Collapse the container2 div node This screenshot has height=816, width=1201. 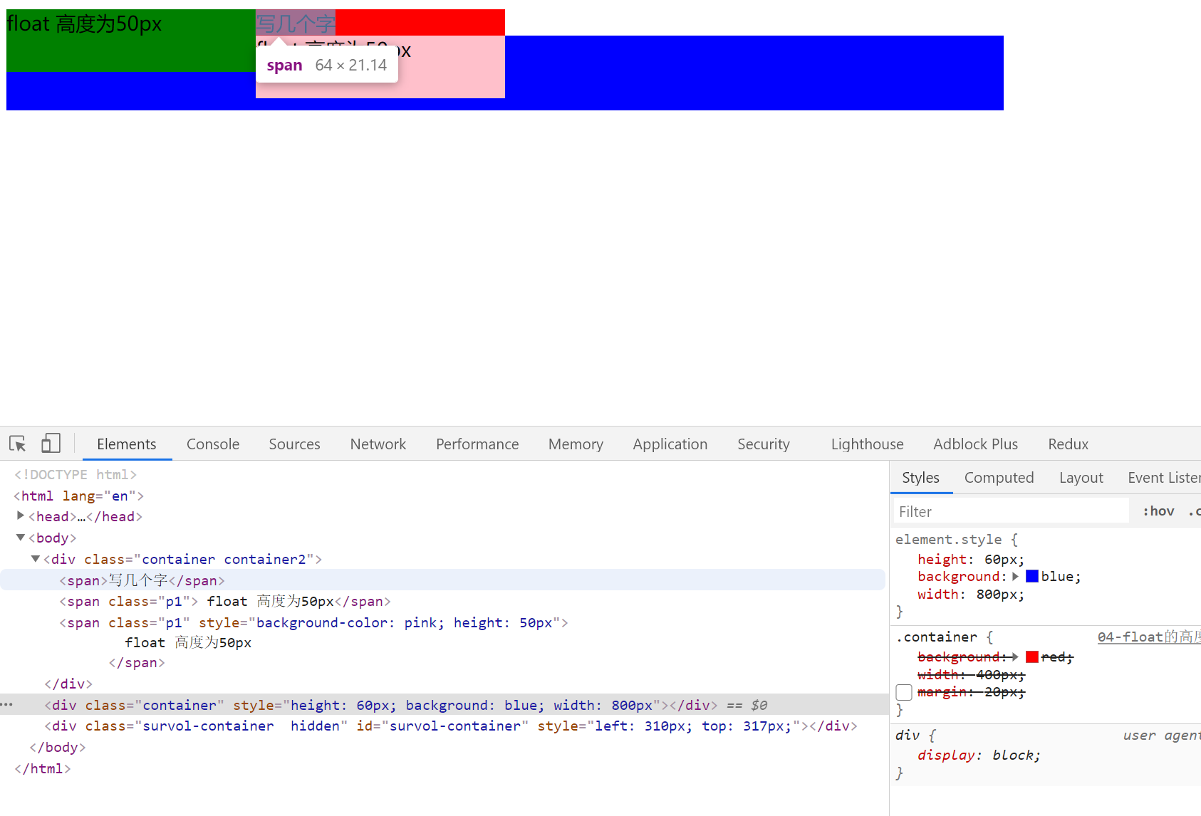pos(36,559)
